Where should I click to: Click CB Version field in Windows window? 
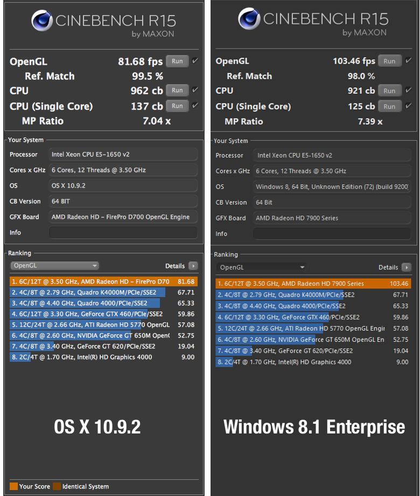[x=332, y=203]
